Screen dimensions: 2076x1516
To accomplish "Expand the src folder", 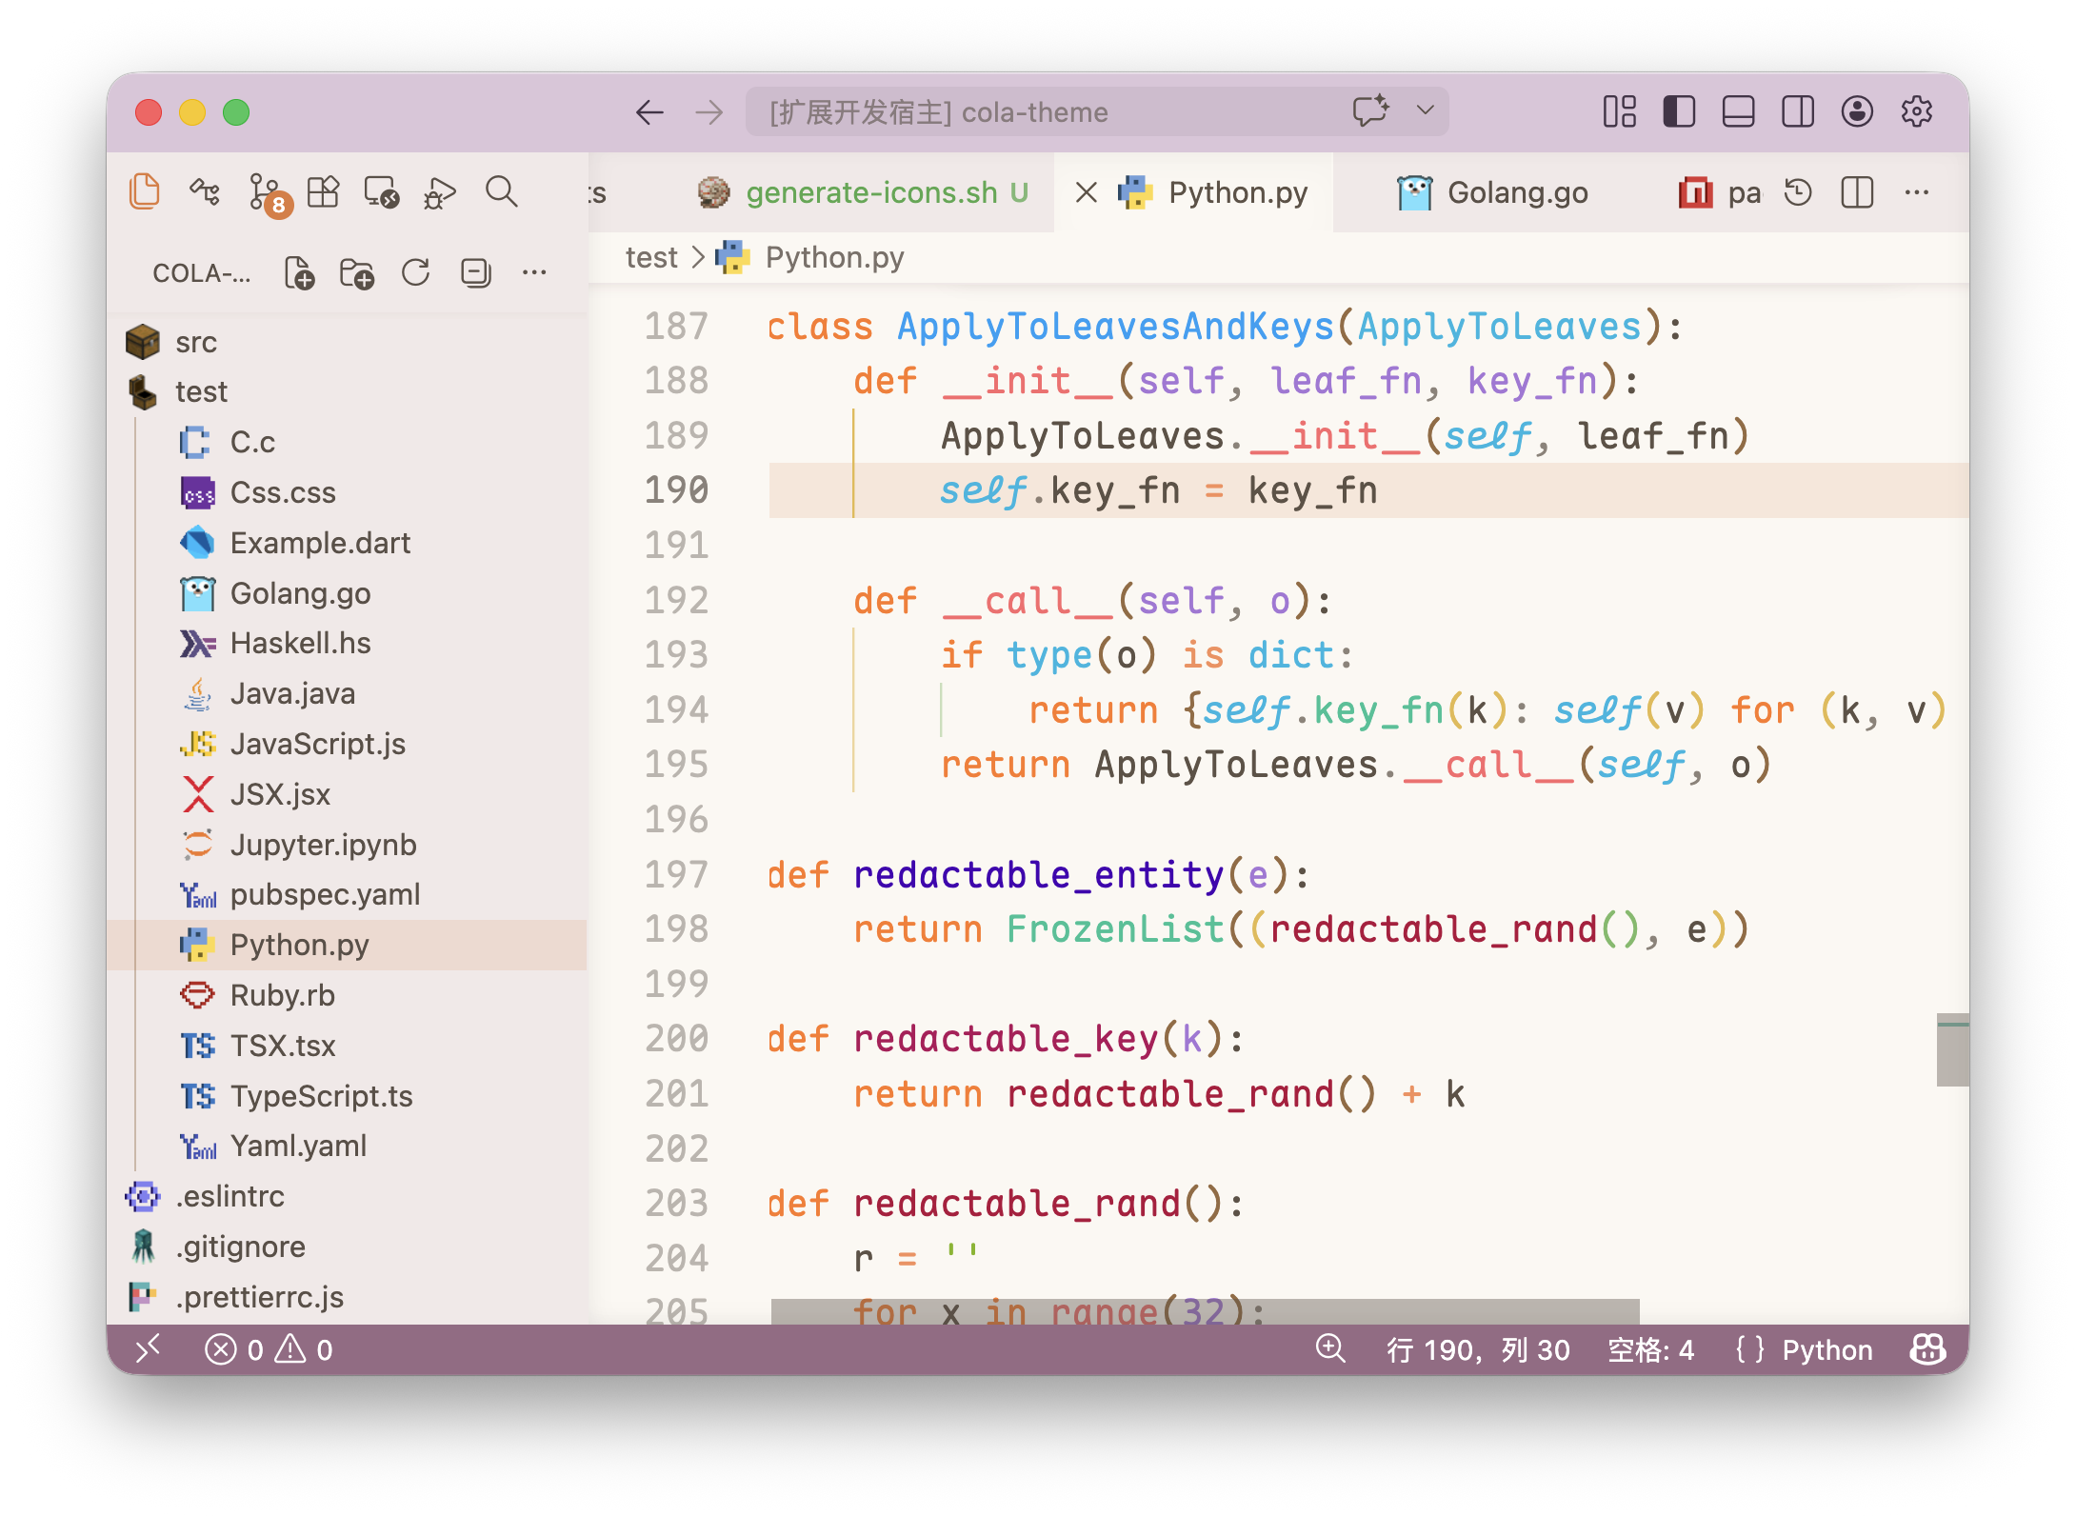I will [348, 342].
